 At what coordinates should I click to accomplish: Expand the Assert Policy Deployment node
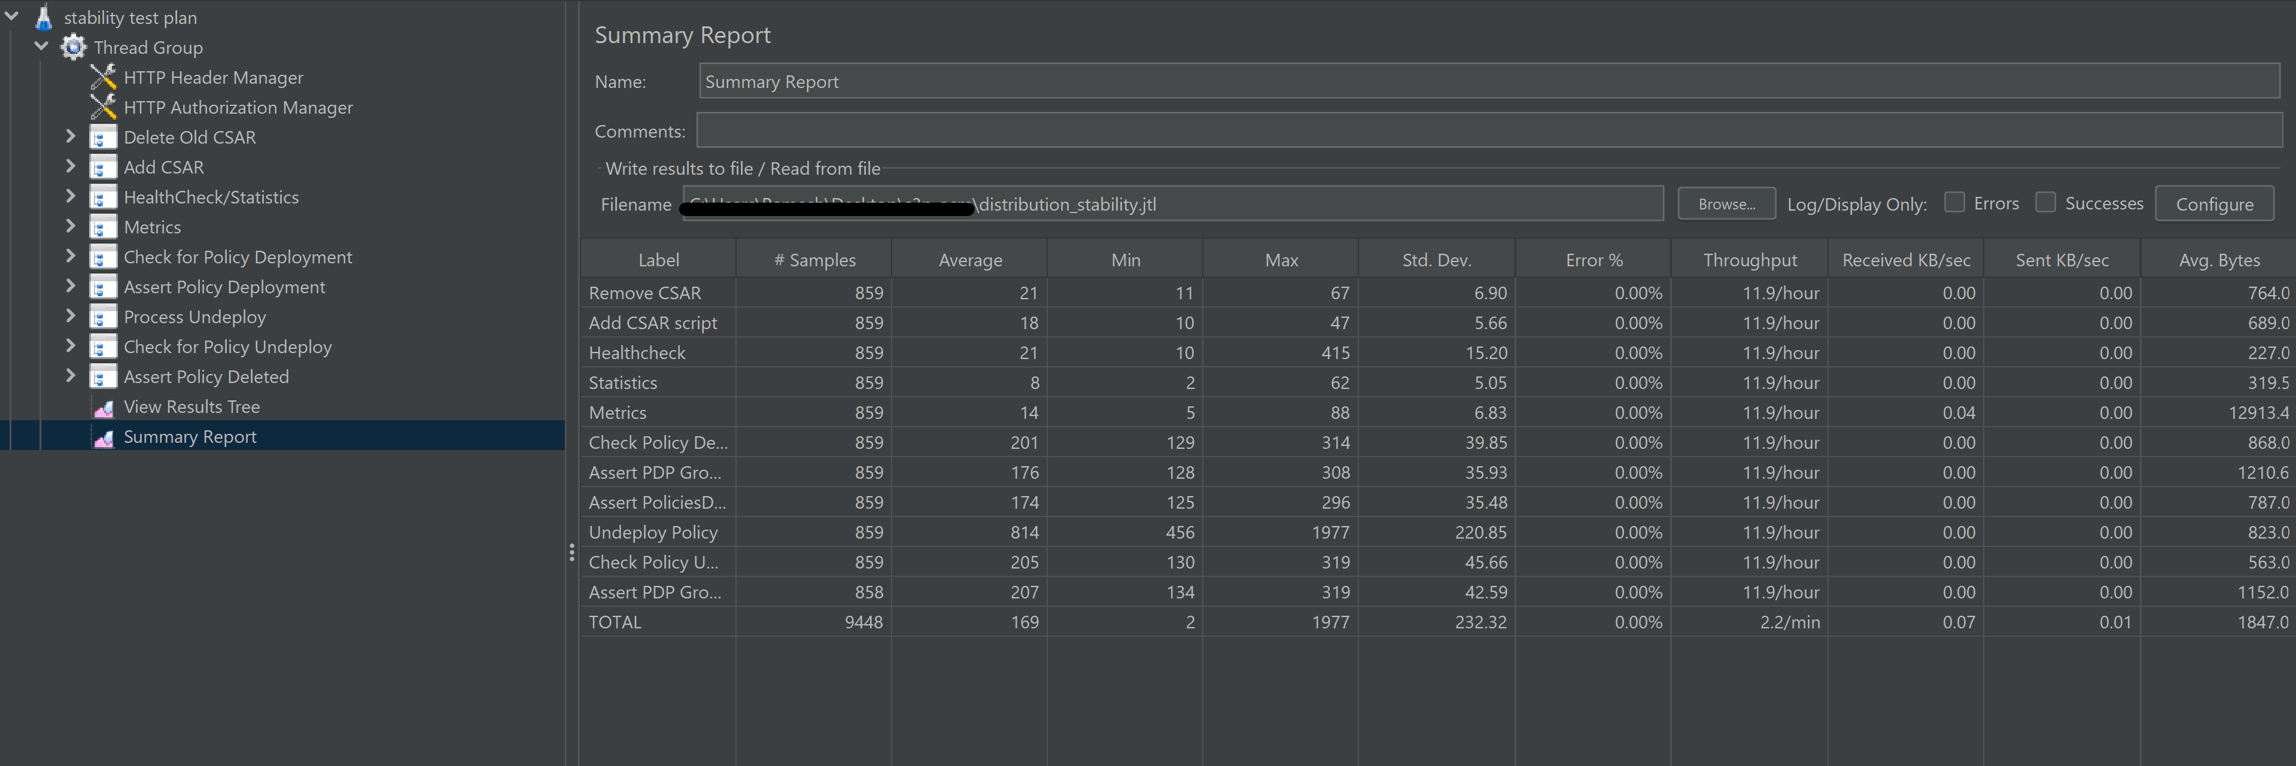[71, 285]
